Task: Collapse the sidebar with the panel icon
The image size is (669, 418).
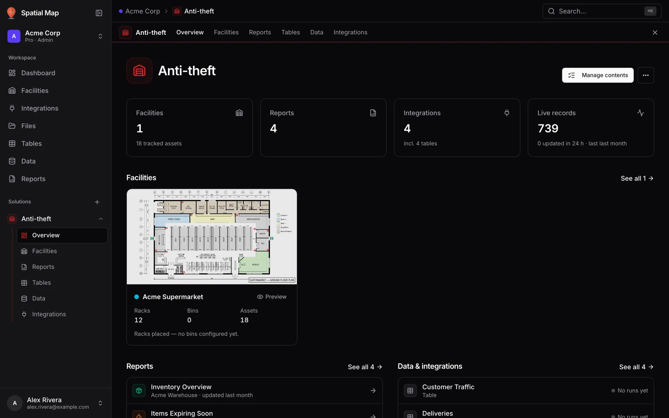Action: (99, 13)
